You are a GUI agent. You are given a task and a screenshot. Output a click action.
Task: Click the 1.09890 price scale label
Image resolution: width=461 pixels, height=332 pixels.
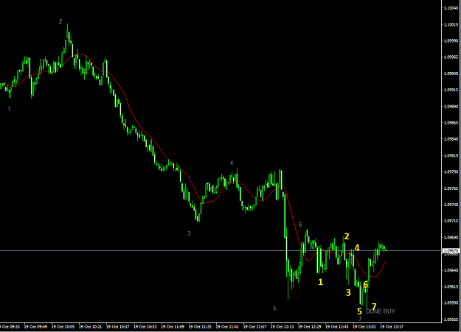[451, 106]
